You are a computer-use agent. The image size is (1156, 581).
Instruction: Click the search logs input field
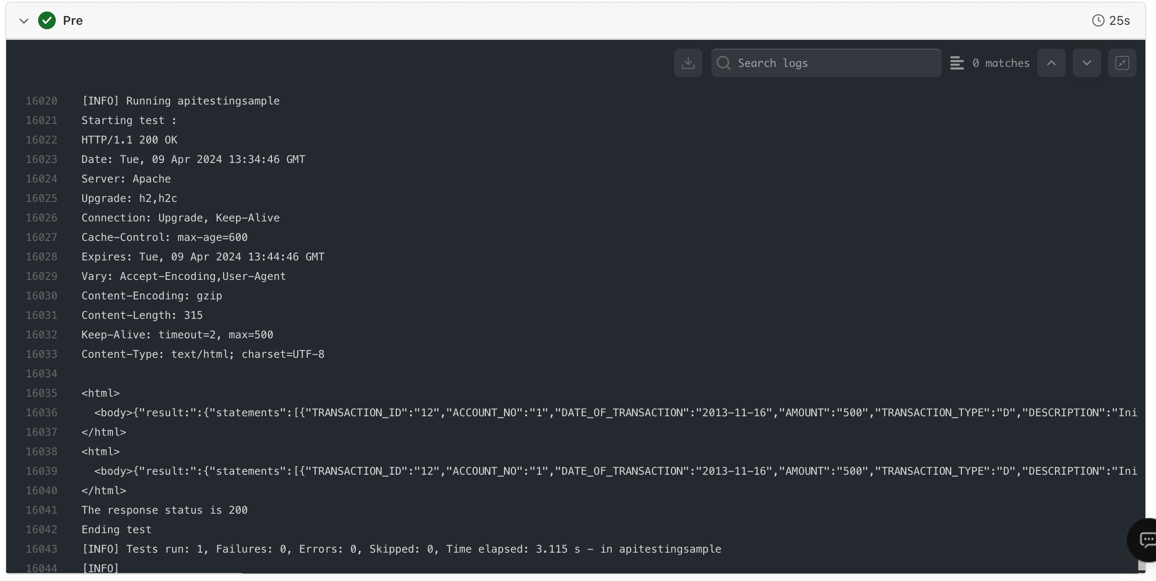825,62
